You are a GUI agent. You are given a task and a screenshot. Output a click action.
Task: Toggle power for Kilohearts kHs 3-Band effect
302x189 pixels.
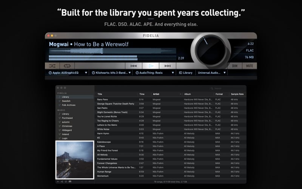pos(93,73)
